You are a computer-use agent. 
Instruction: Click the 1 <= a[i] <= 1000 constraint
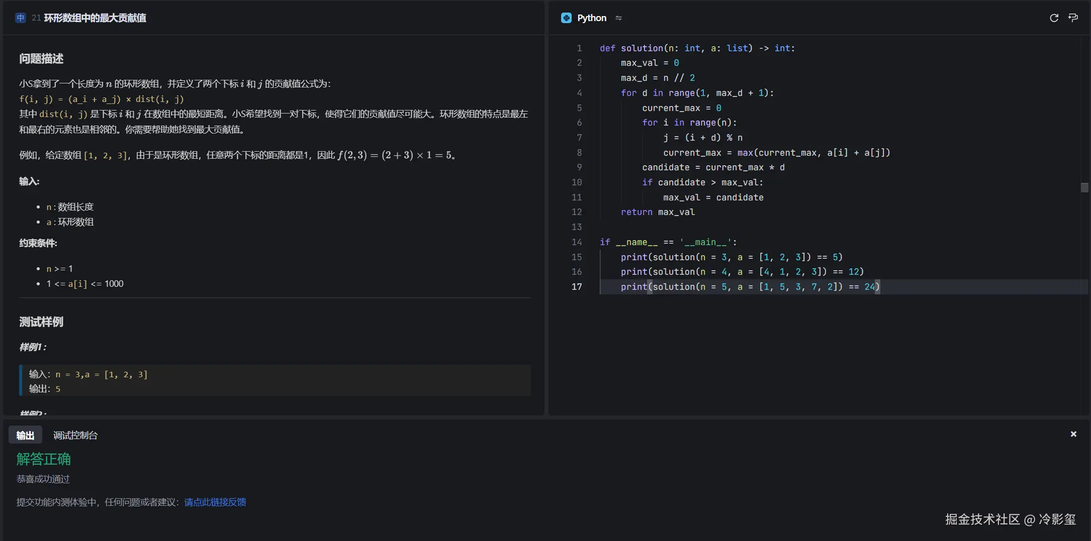85,284
